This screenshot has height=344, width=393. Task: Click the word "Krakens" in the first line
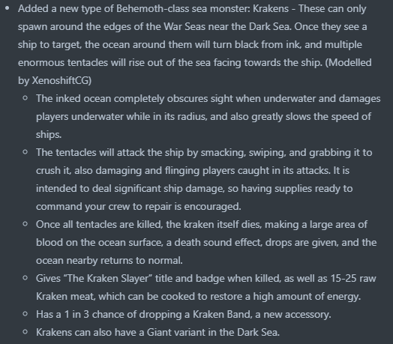[x=271, y=9]
